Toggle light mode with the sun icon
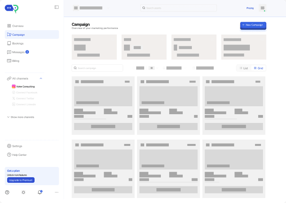 pos(23,192)
